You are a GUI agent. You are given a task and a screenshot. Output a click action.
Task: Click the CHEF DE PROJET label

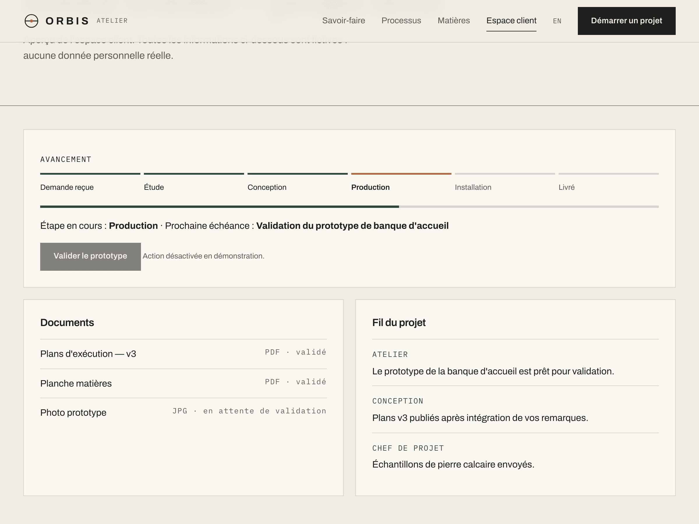point(408,448)
